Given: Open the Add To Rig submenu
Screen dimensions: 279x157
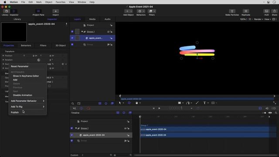Looking at the screenshot, I should tap(27, 106).
